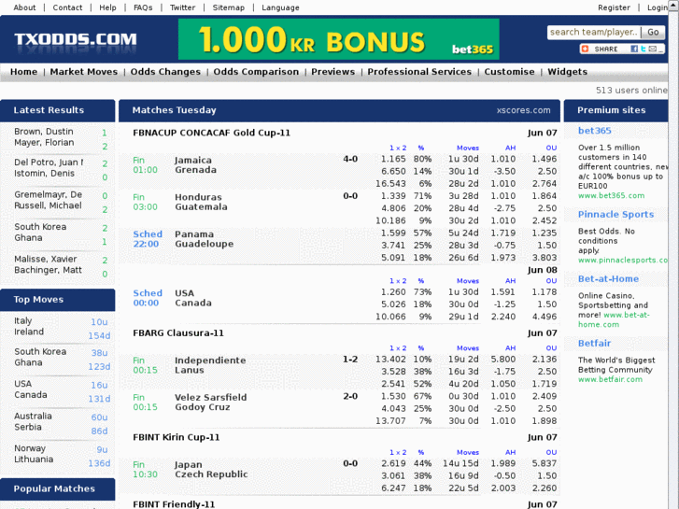Click the Sched 22:00 status for Panama
Viewport: 679px width, 509px height.
(x=148, y=239)
